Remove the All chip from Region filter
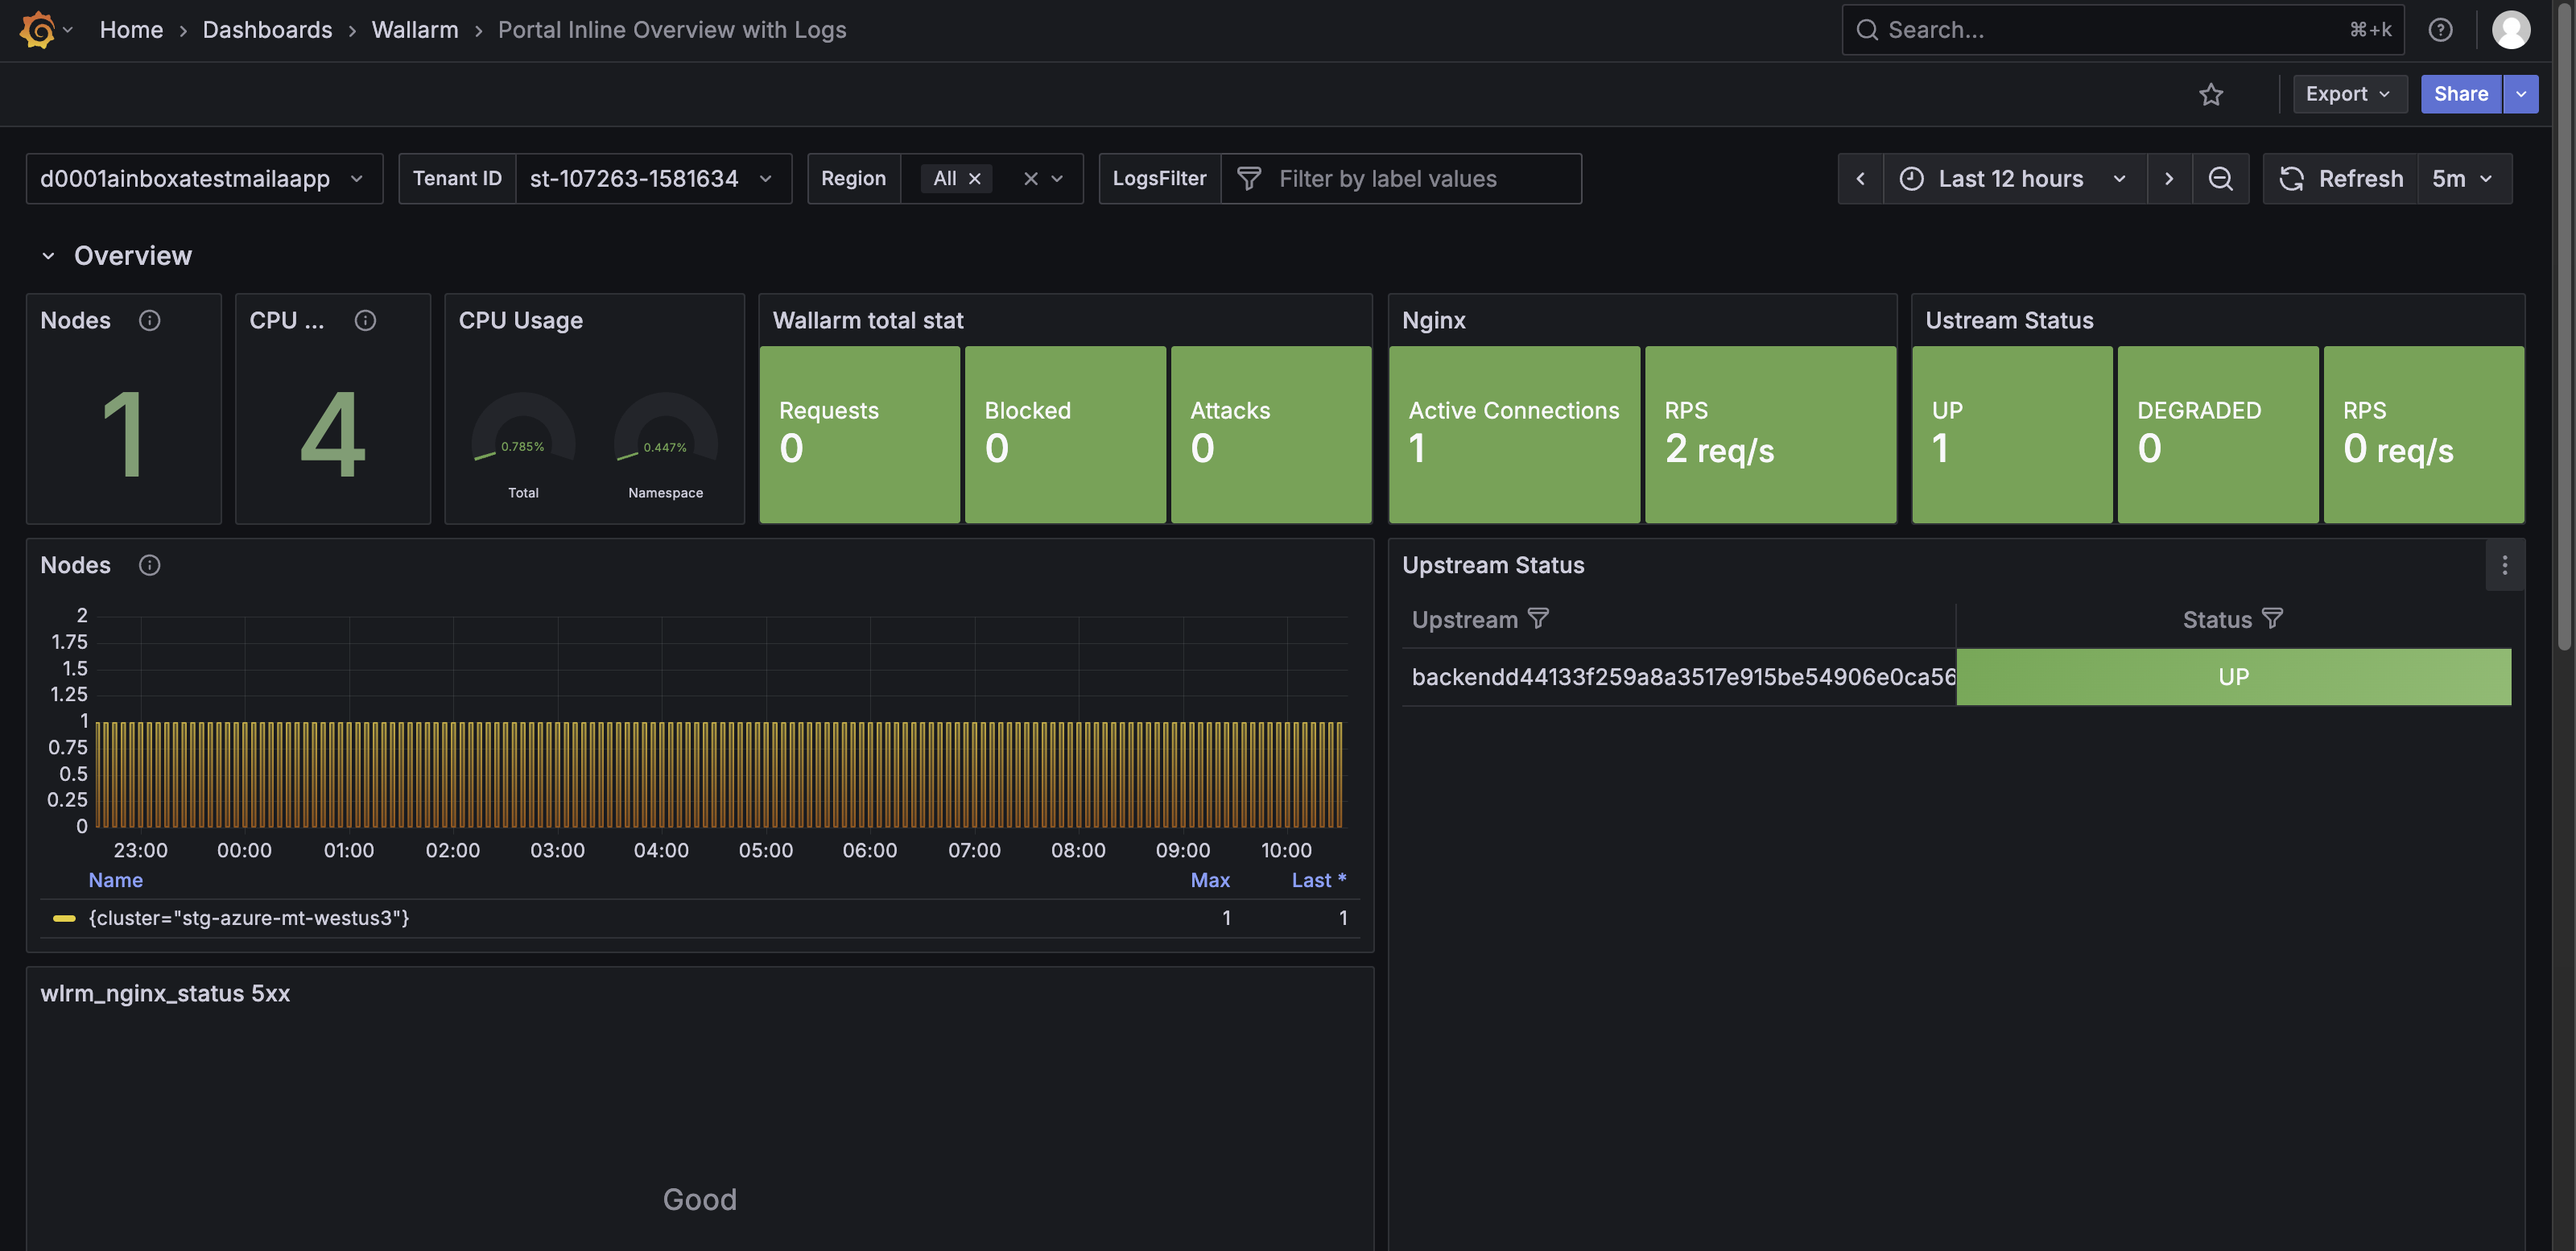 (x=975, y=179)
